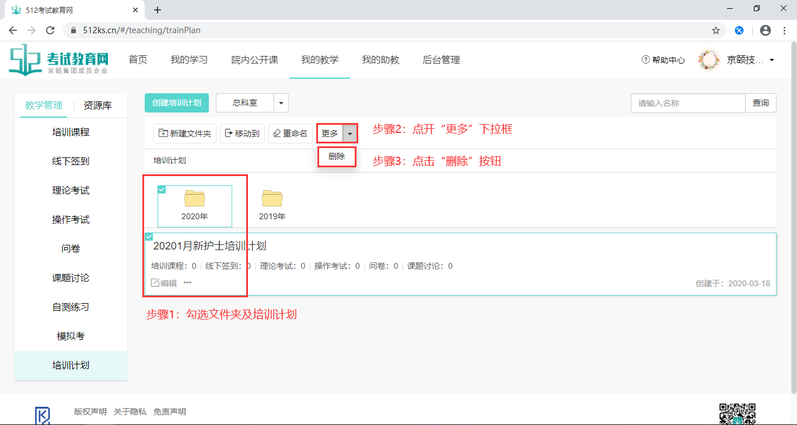Open the 院内公开课 nav tab

point(254,59)
